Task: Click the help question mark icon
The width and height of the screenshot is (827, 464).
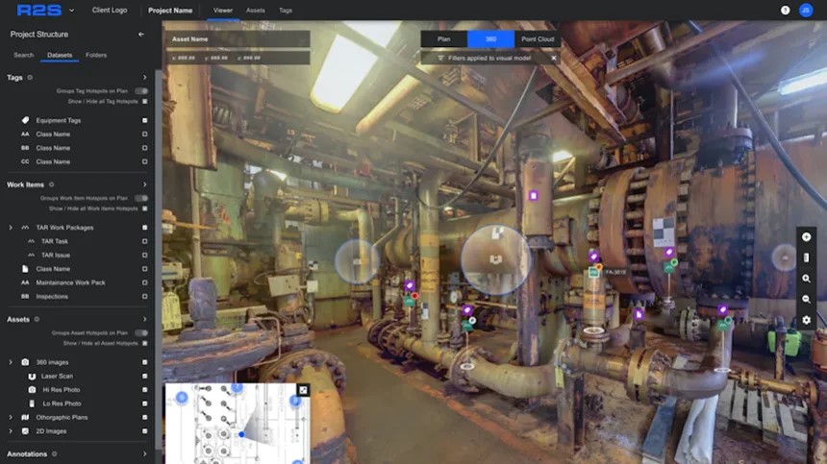Action: click(x=786, y=11)
